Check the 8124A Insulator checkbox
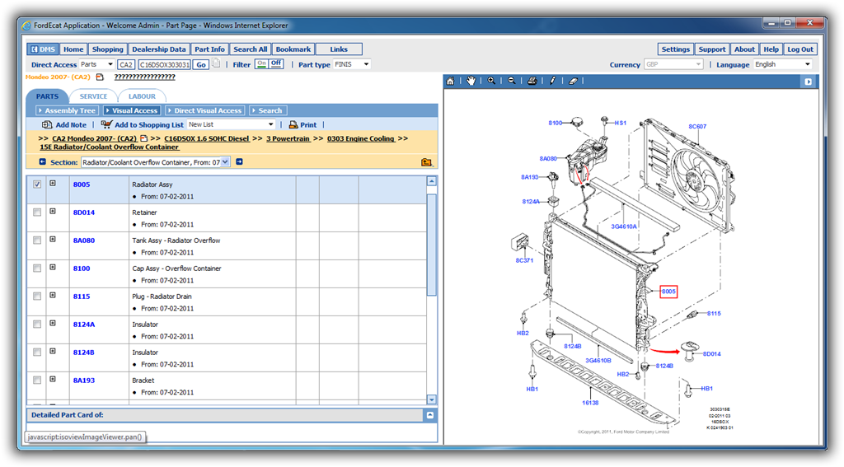 37,324
